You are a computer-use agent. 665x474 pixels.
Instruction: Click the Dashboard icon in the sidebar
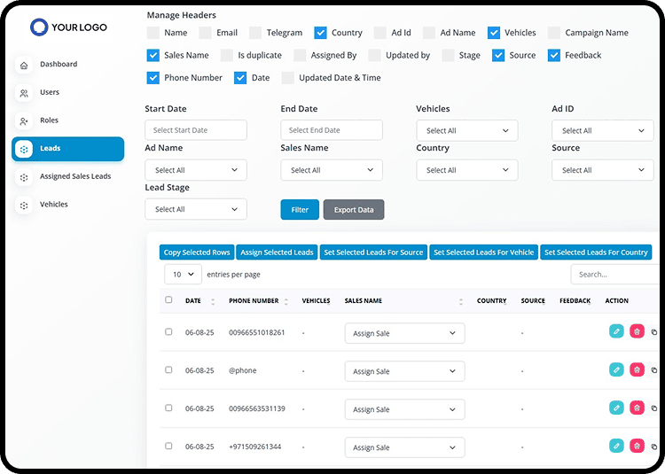24,65
